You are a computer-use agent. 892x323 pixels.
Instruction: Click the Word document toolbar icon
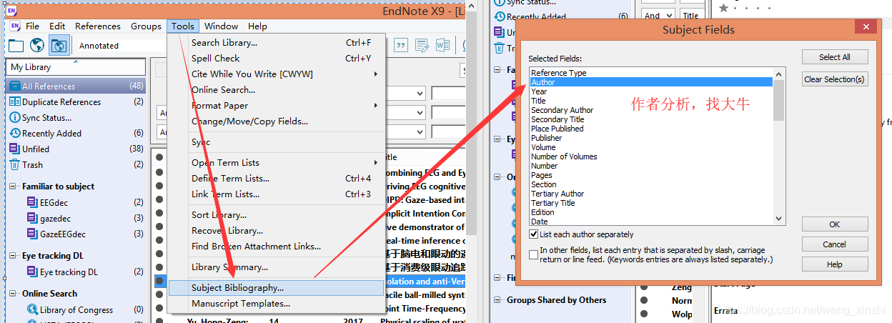443,46
